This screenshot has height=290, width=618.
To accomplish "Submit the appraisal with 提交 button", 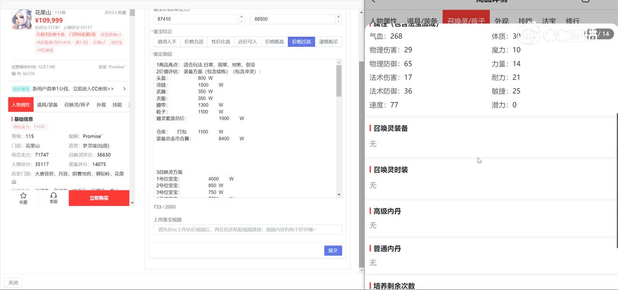I will coord(333,250).
